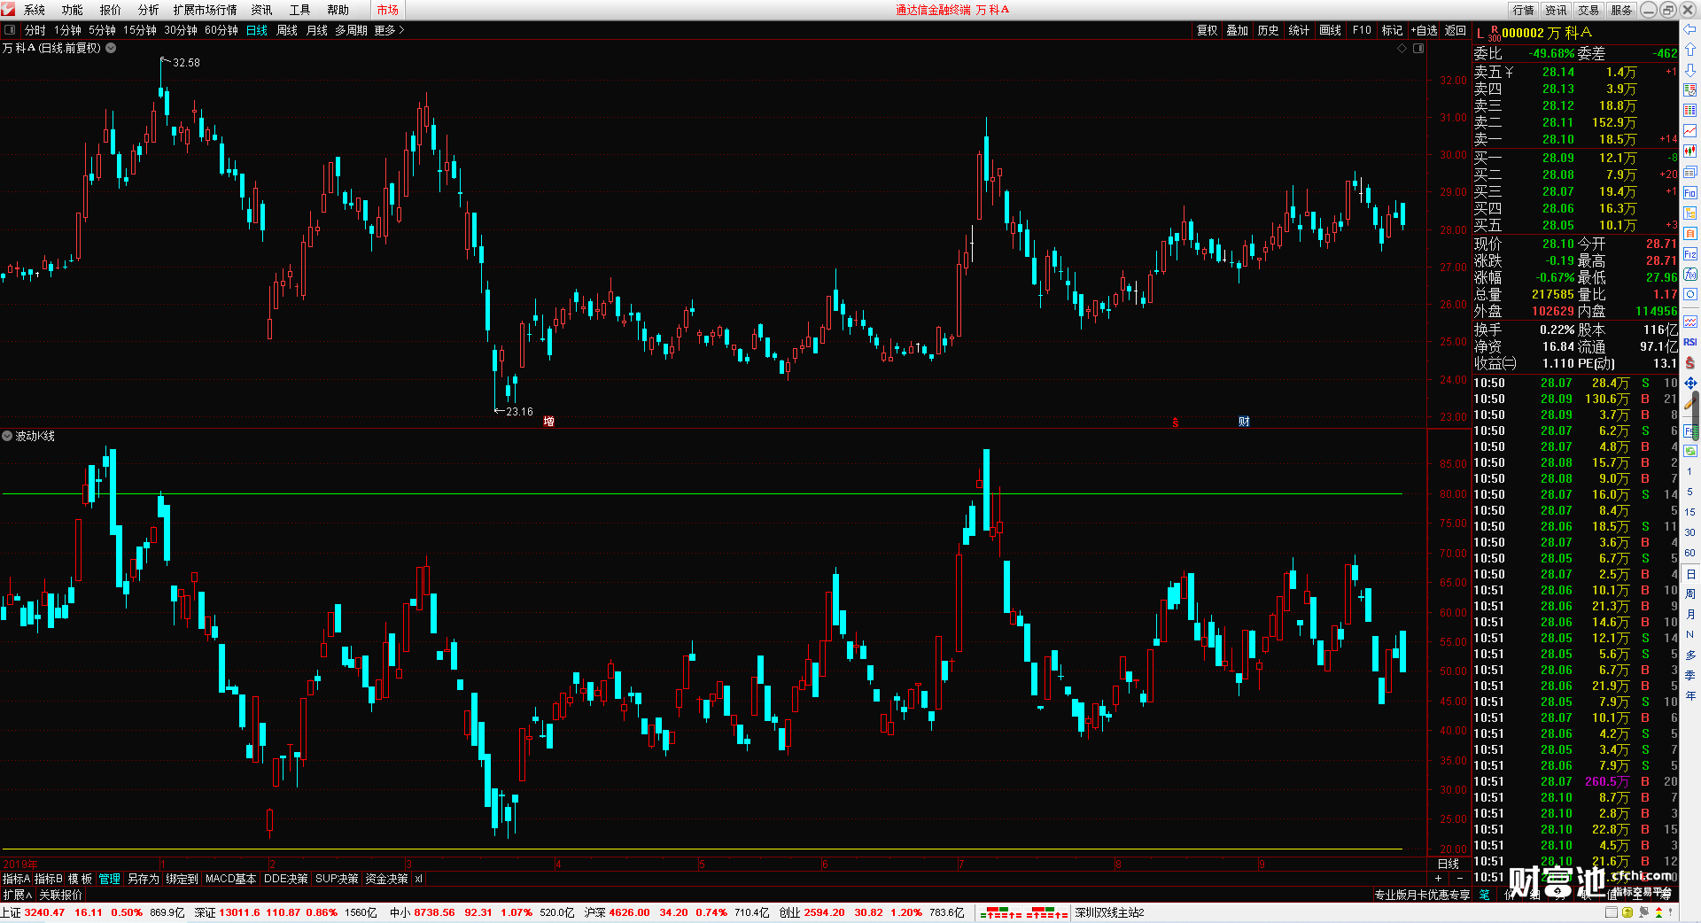1701x923 pixels.
Task: Select the 月 monthly period sidebar button
Action: (1689, 614)
